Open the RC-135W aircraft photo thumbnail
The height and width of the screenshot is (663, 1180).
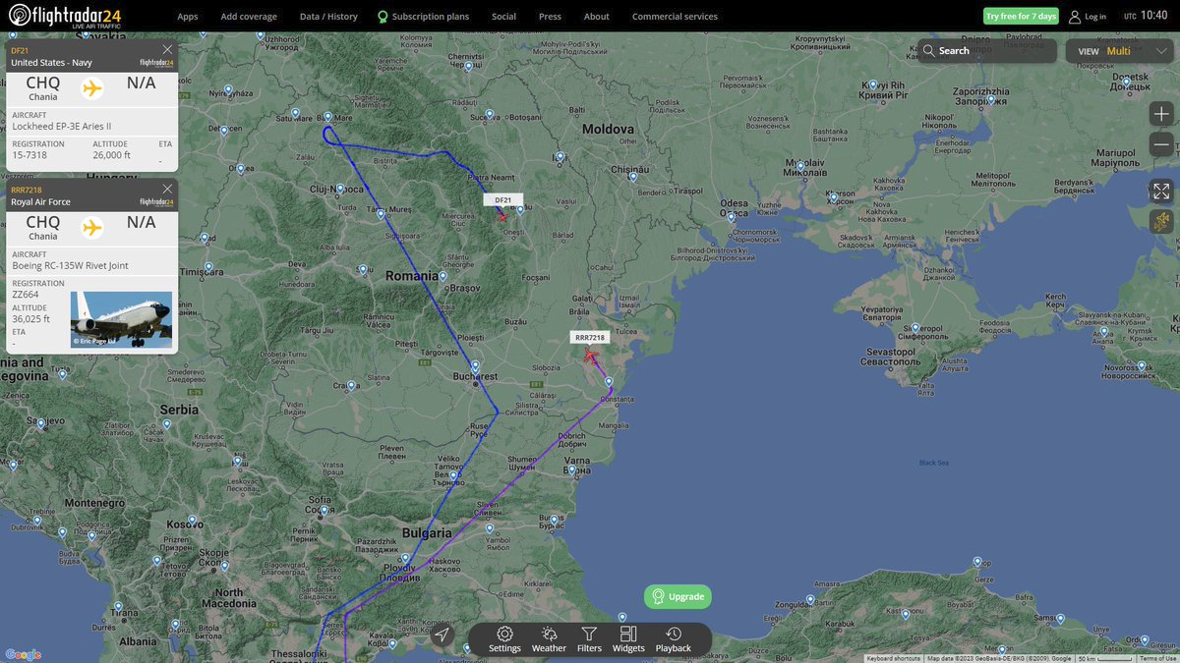click(121, 319)
